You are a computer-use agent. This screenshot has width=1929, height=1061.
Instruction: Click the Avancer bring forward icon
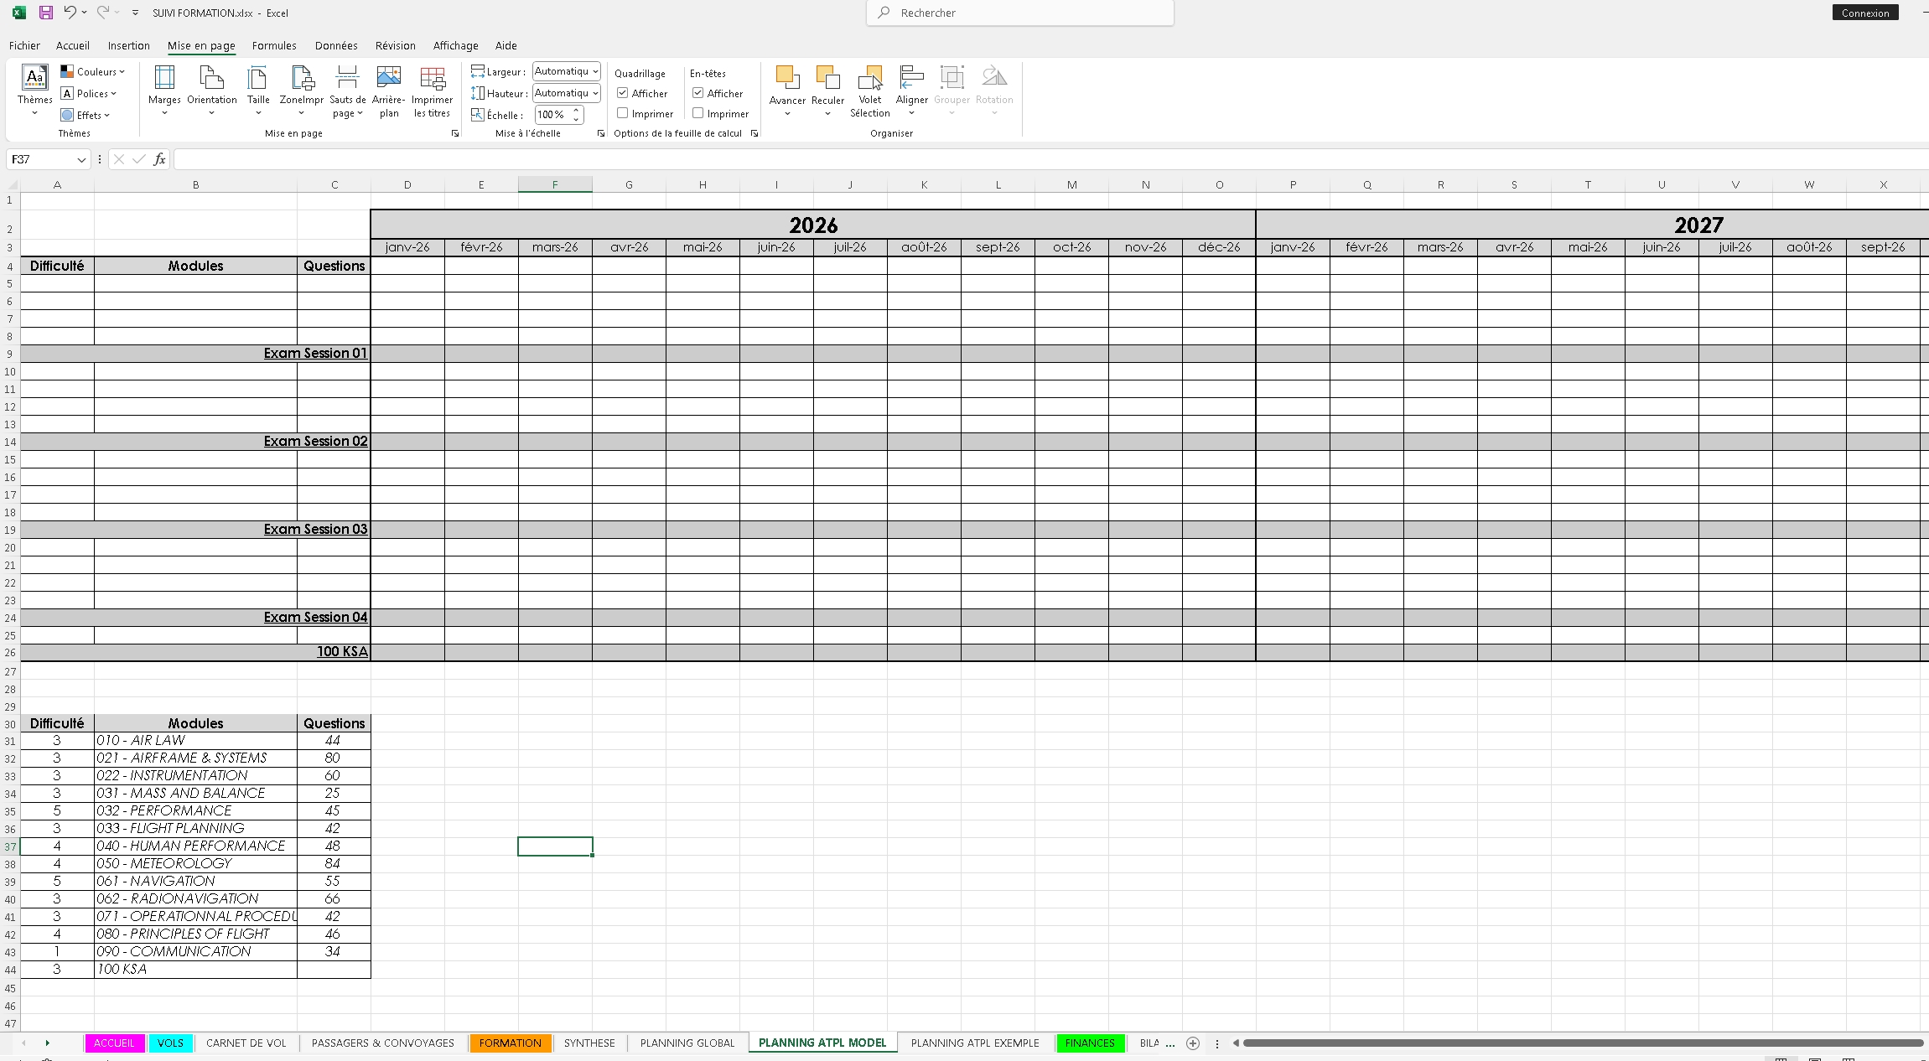(787, 91)
